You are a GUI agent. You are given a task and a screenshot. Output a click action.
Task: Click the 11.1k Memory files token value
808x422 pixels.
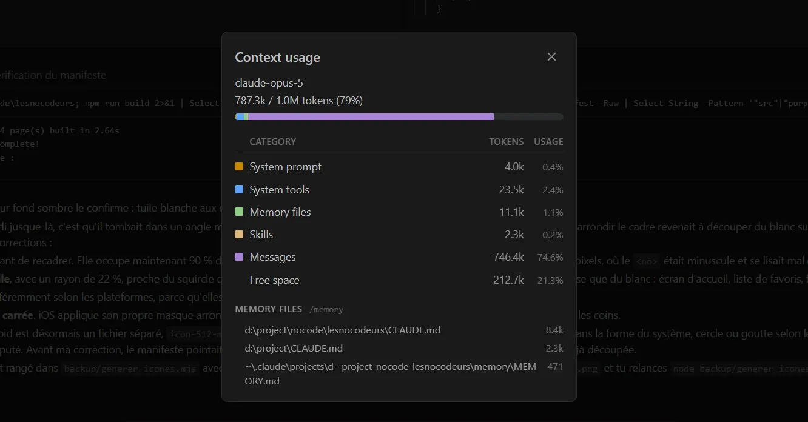(512, 212)
